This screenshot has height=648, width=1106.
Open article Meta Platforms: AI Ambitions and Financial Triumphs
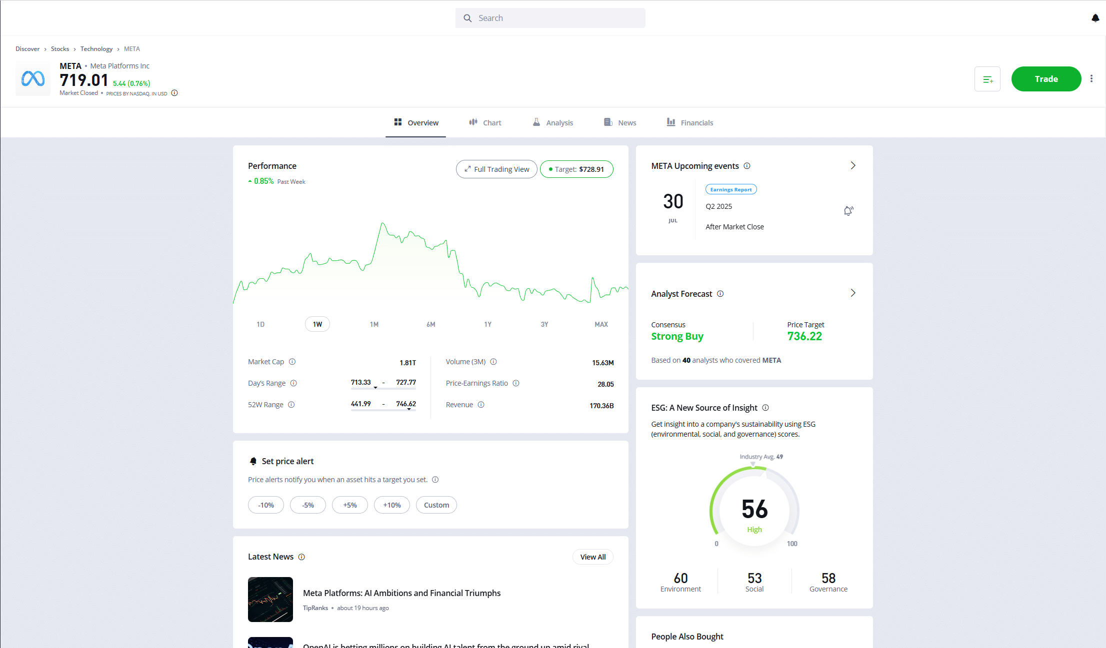click(x=401, y=593)
